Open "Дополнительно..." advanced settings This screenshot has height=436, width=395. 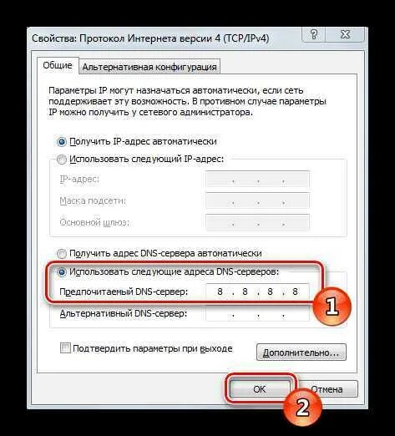pyautogui.click(x=301, y=352)
